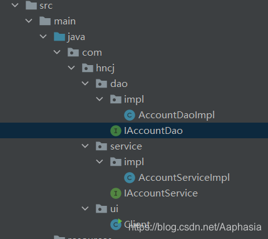
Task: Select the AccountDaoImpl file
Action: tap(177, 115)
